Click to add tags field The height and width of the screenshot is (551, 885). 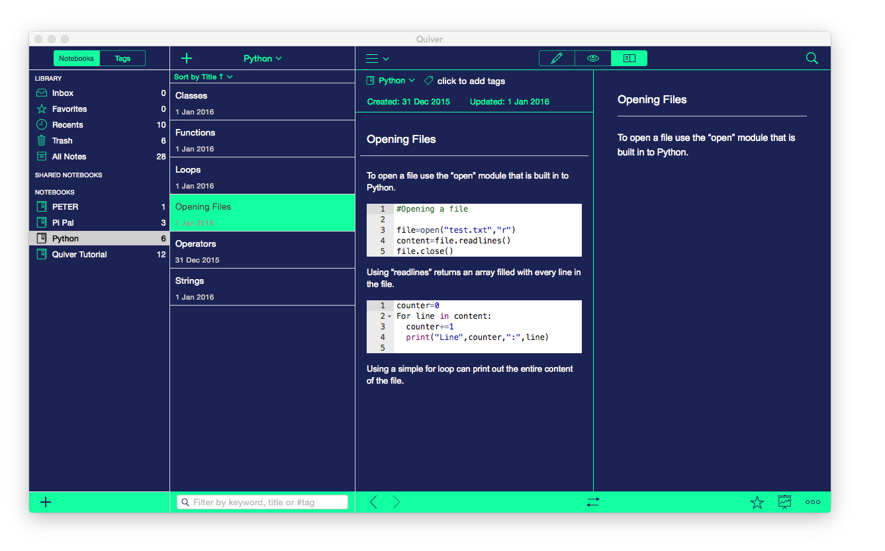(471, 81)
